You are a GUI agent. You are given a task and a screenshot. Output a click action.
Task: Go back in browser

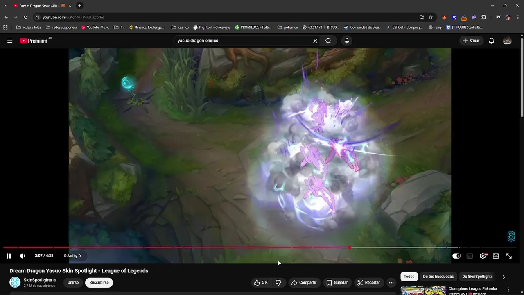coord(6,17)
